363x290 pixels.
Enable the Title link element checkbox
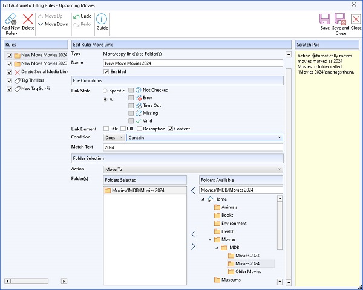pyautogui.click(x=106, y=129)
